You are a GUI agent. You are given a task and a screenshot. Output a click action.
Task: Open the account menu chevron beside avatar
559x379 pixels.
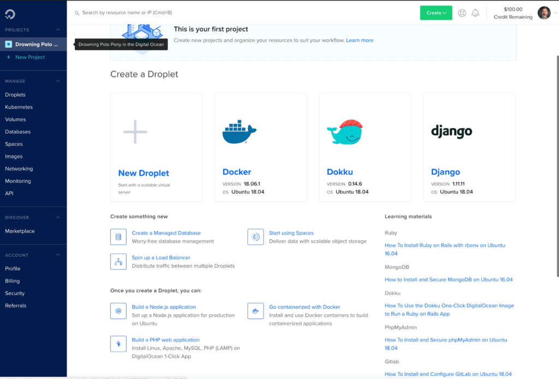(555, 13)
